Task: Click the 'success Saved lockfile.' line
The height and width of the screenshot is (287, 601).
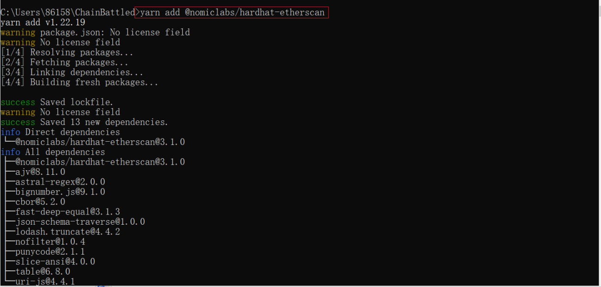Action: 57,102
